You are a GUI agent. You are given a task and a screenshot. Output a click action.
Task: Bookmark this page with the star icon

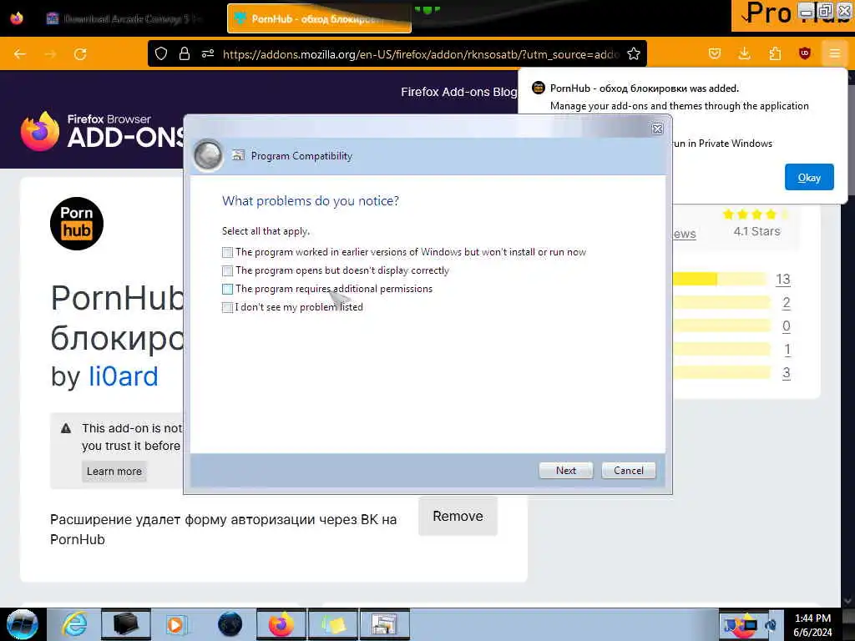click(x=633, y=53)
